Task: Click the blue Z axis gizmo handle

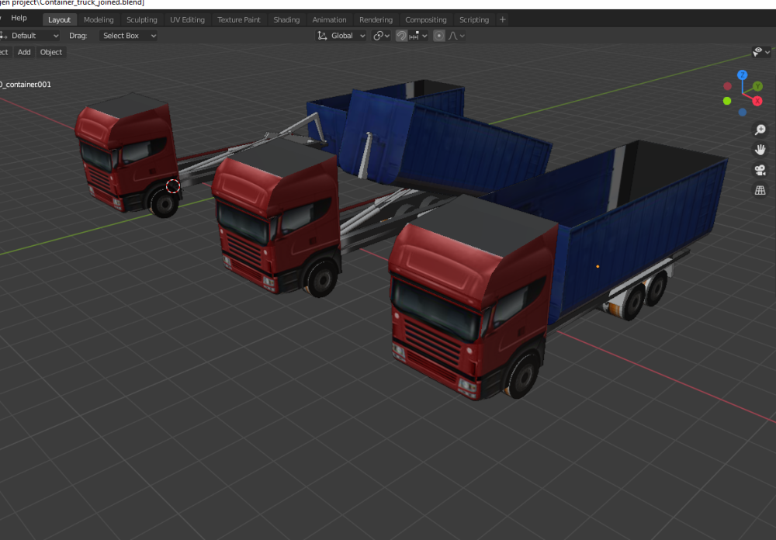Action: pos(743,75)
